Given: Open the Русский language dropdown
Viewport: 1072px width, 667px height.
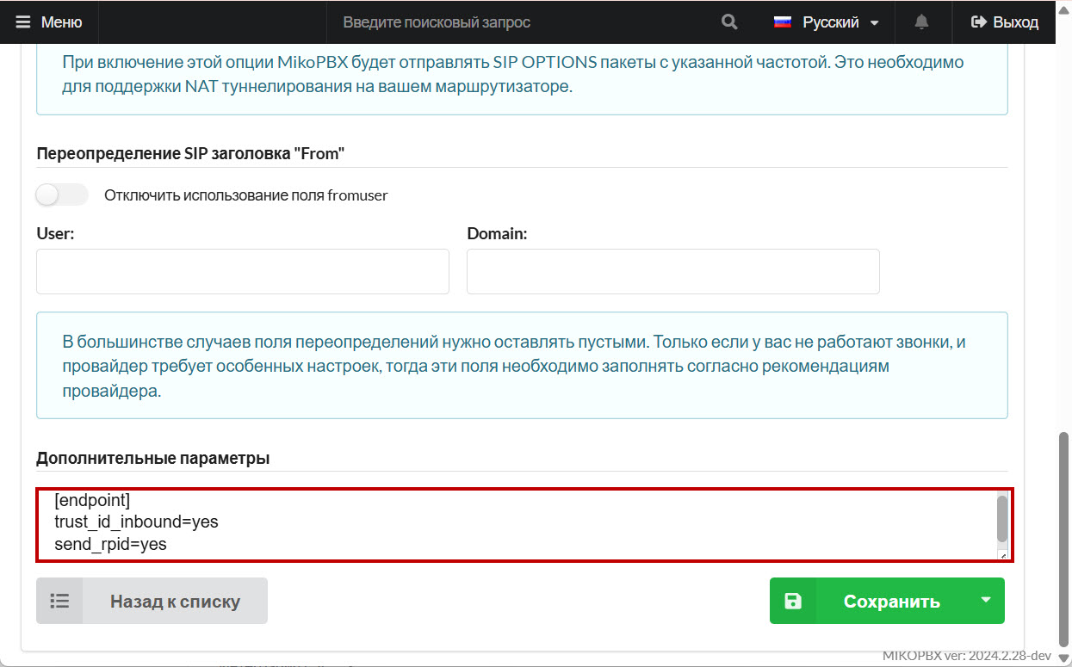Looking at the screenshot, I should coord(830,22).
